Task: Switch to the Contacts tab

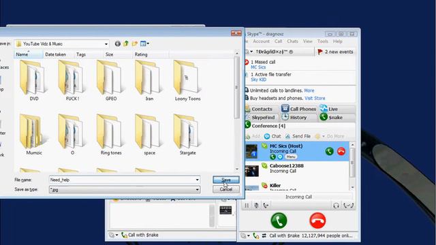Action: [262, 109]
